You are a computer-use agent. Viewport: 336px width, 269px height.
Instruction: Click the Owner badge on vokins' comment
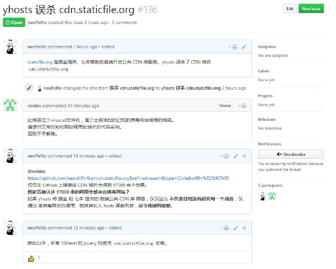(x=225, y=106)
